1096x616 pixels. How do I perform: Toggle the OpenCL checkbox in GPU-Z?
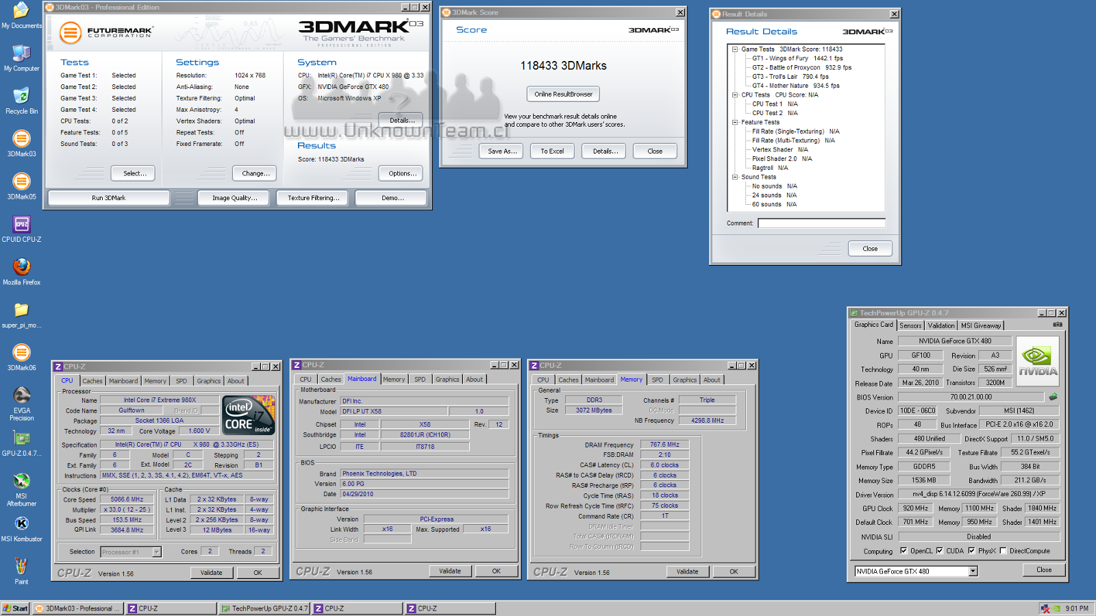tap(904, 550)
